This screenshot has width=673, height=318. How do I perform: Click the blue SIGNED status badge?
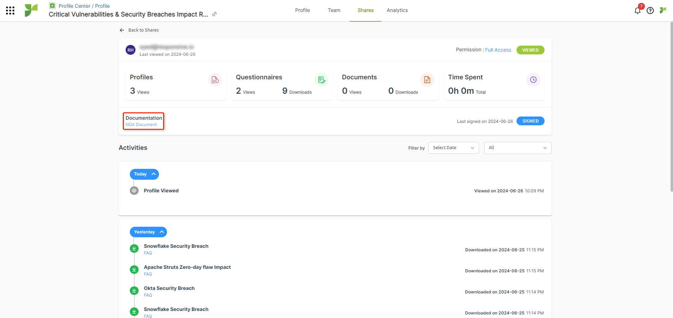pyautogui.click(x=530, y=121)
